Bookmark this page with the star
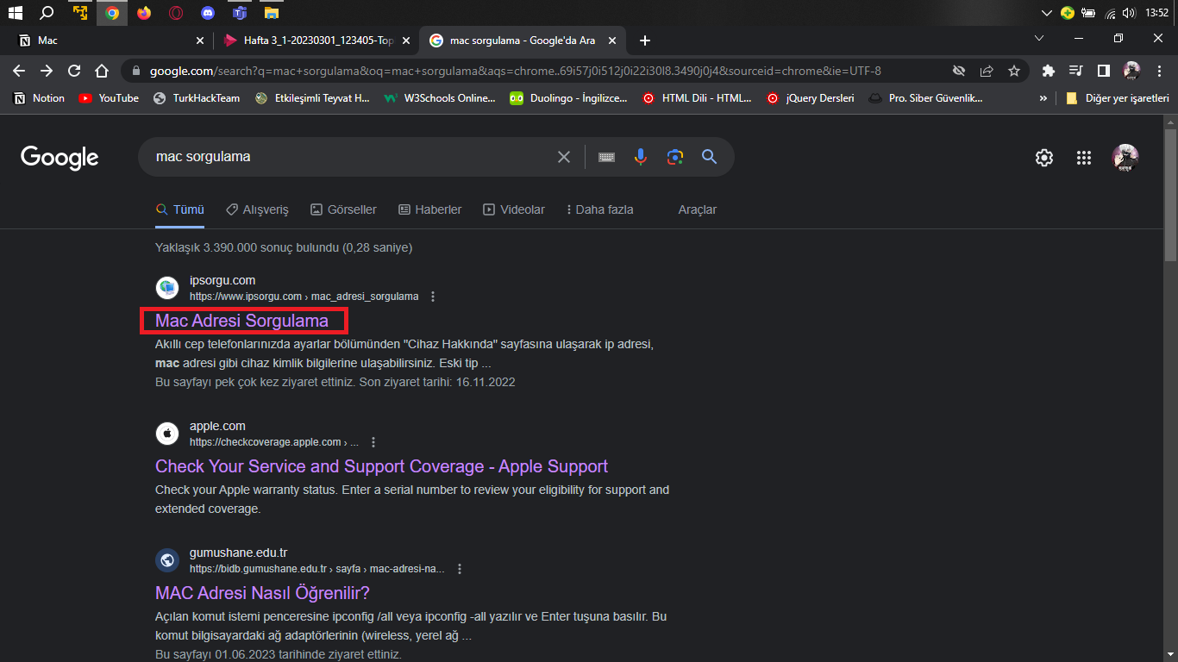The height and width of the screenshot is (662, 1178). point(1014,71)
